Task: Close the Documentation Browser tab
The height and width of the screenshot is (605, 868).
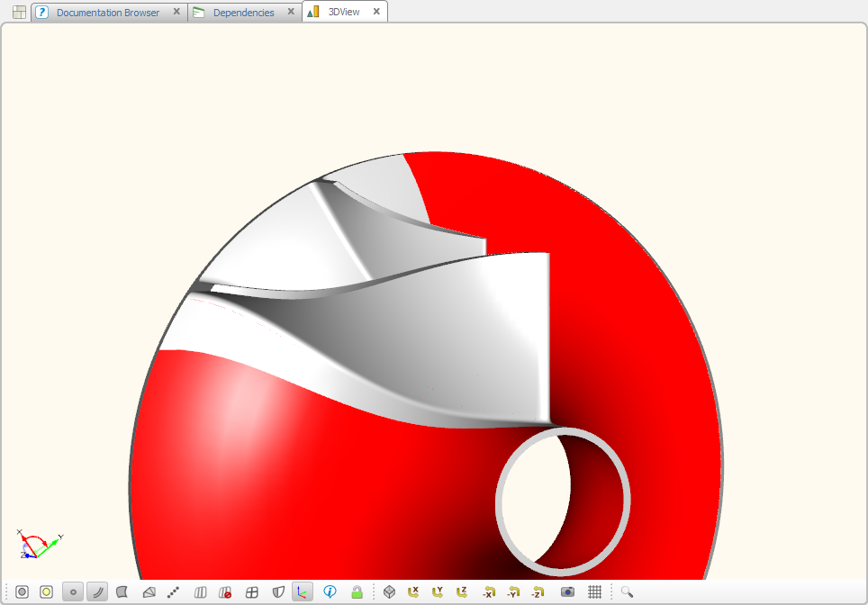Action: point(176,12)
